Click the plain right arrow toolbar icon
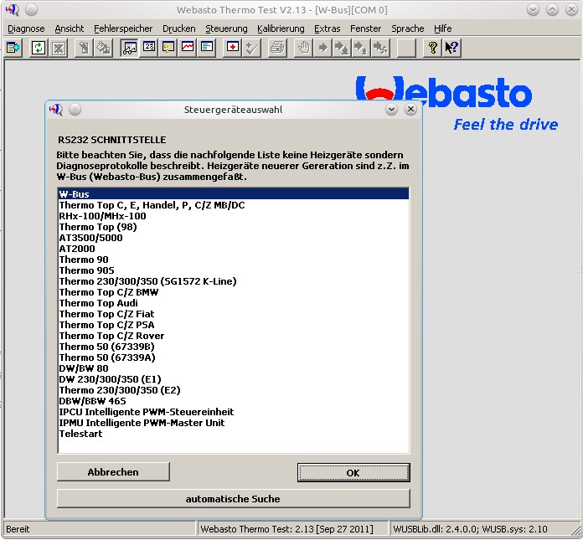Screen dimensions: 583x540 (x=323, y=48)
